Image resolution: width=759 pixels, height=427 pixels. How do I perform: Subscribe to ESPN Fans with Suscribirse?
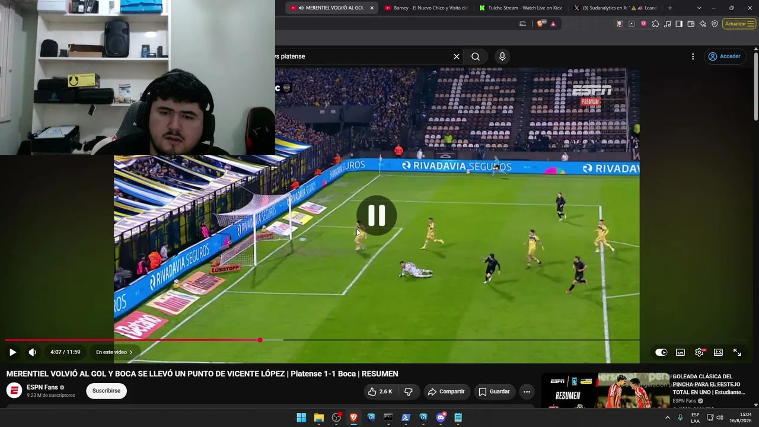[x=106, y=391]
